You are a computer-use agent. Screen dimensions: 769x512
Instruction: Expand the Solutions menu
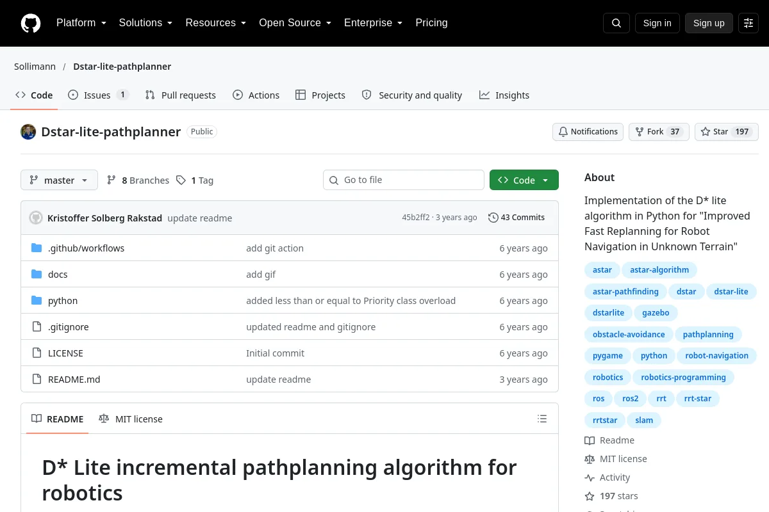(145, 23)
